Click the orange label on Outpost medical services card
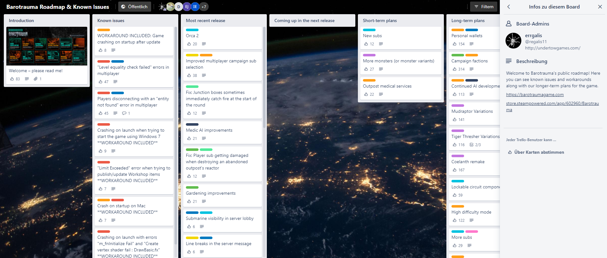Screen dimensions: 607x258 (369, 80)
